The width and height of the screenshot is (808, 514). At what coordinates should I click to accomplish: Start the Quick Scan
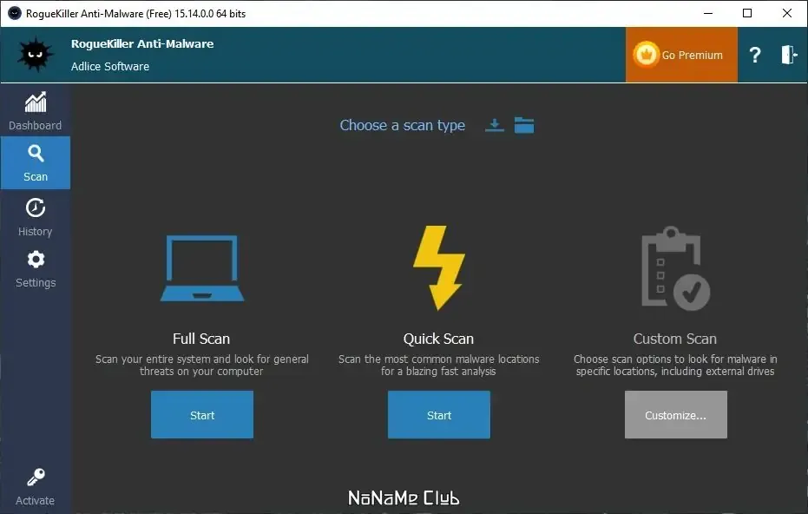click(439, 415)
